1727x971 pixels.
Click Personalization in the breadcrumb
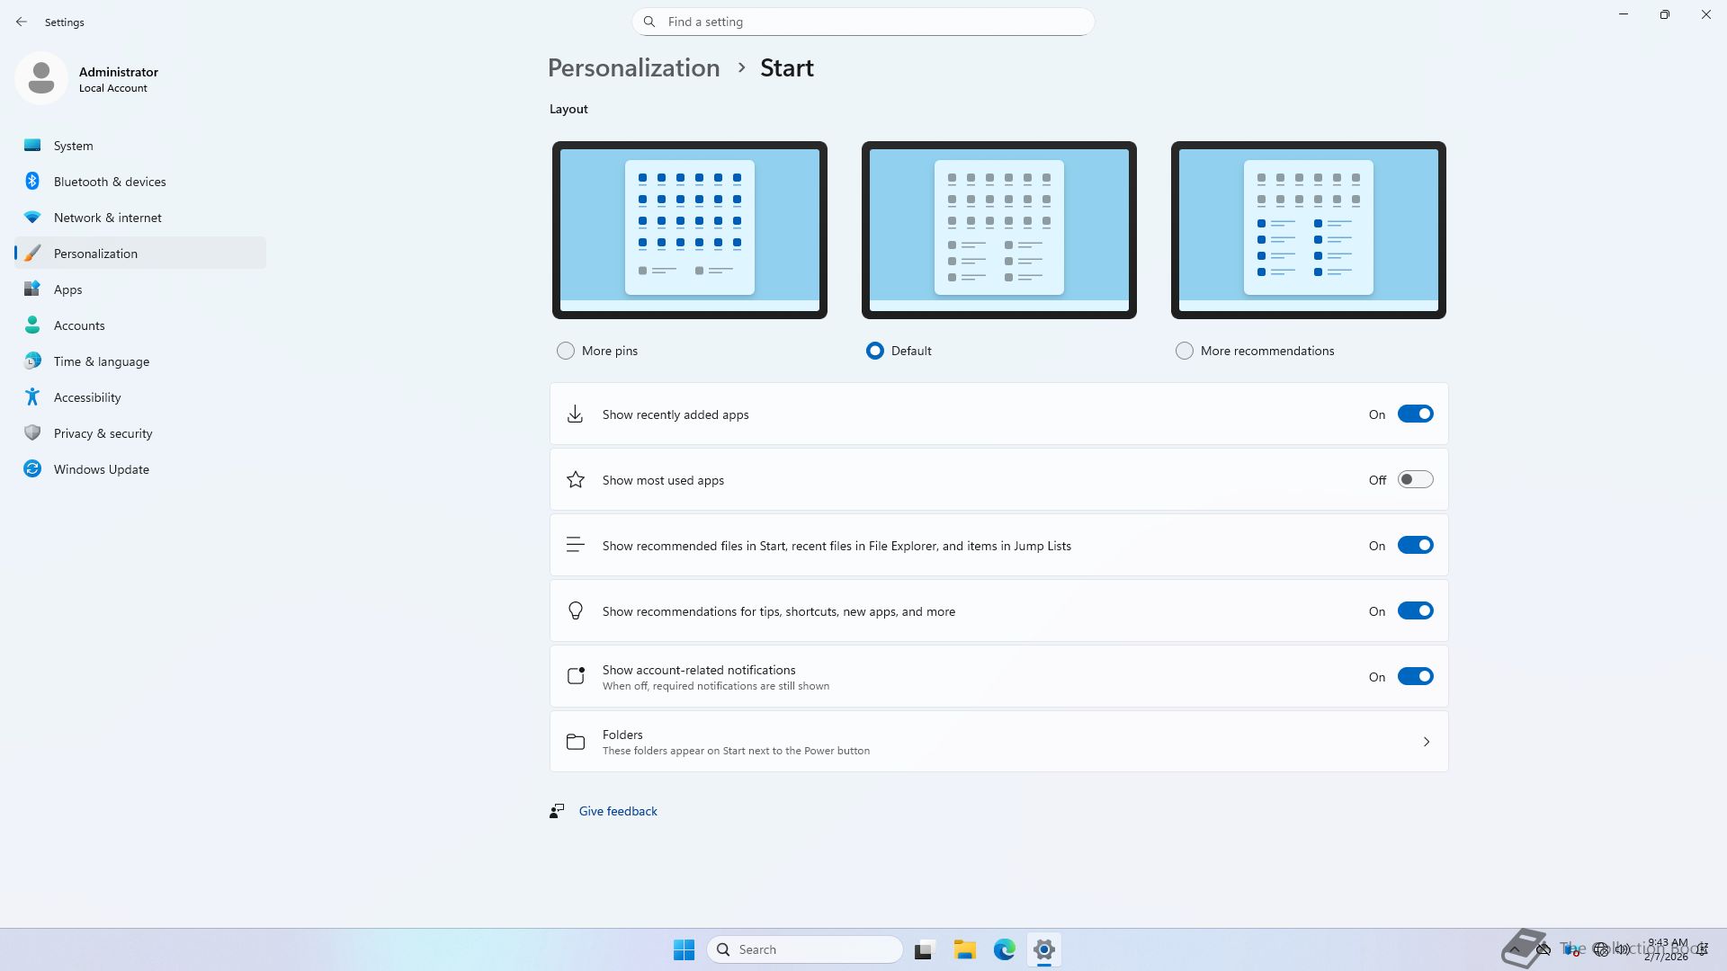point(633,68)
